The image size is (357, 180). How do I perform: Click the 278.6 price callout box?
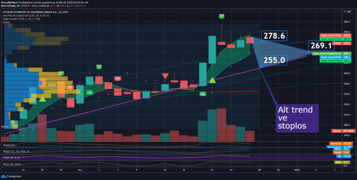click(x=274, y=36)
